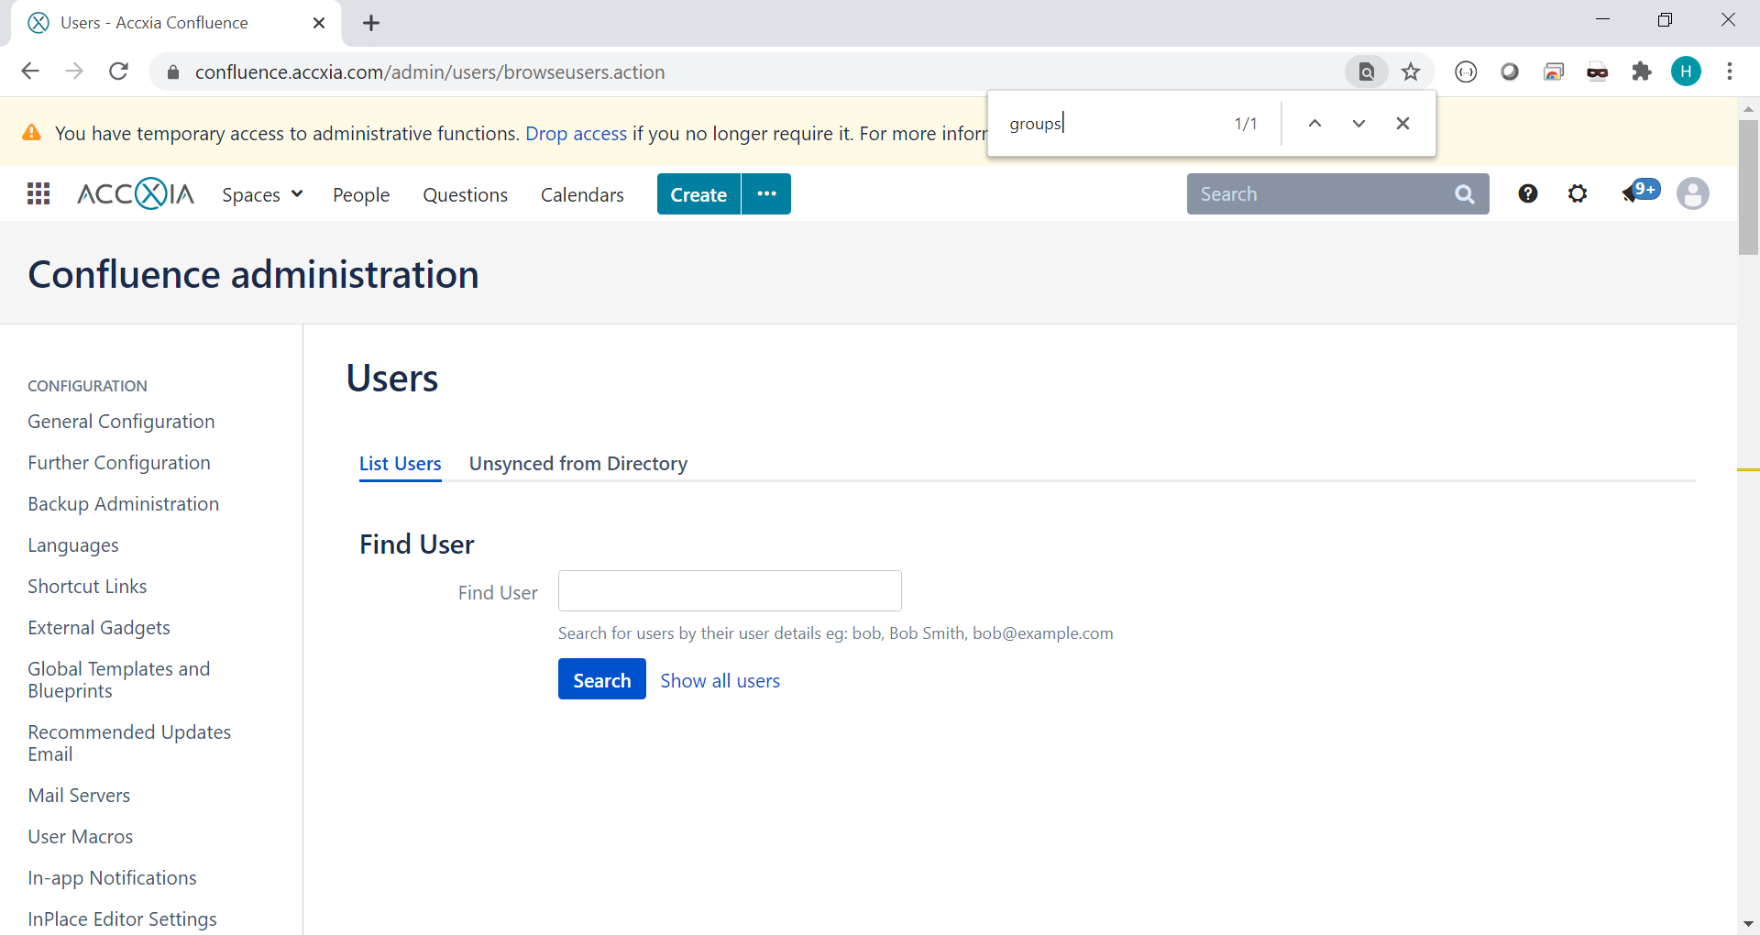Open Backup Administration in sidebar

(x=123, y=504)
